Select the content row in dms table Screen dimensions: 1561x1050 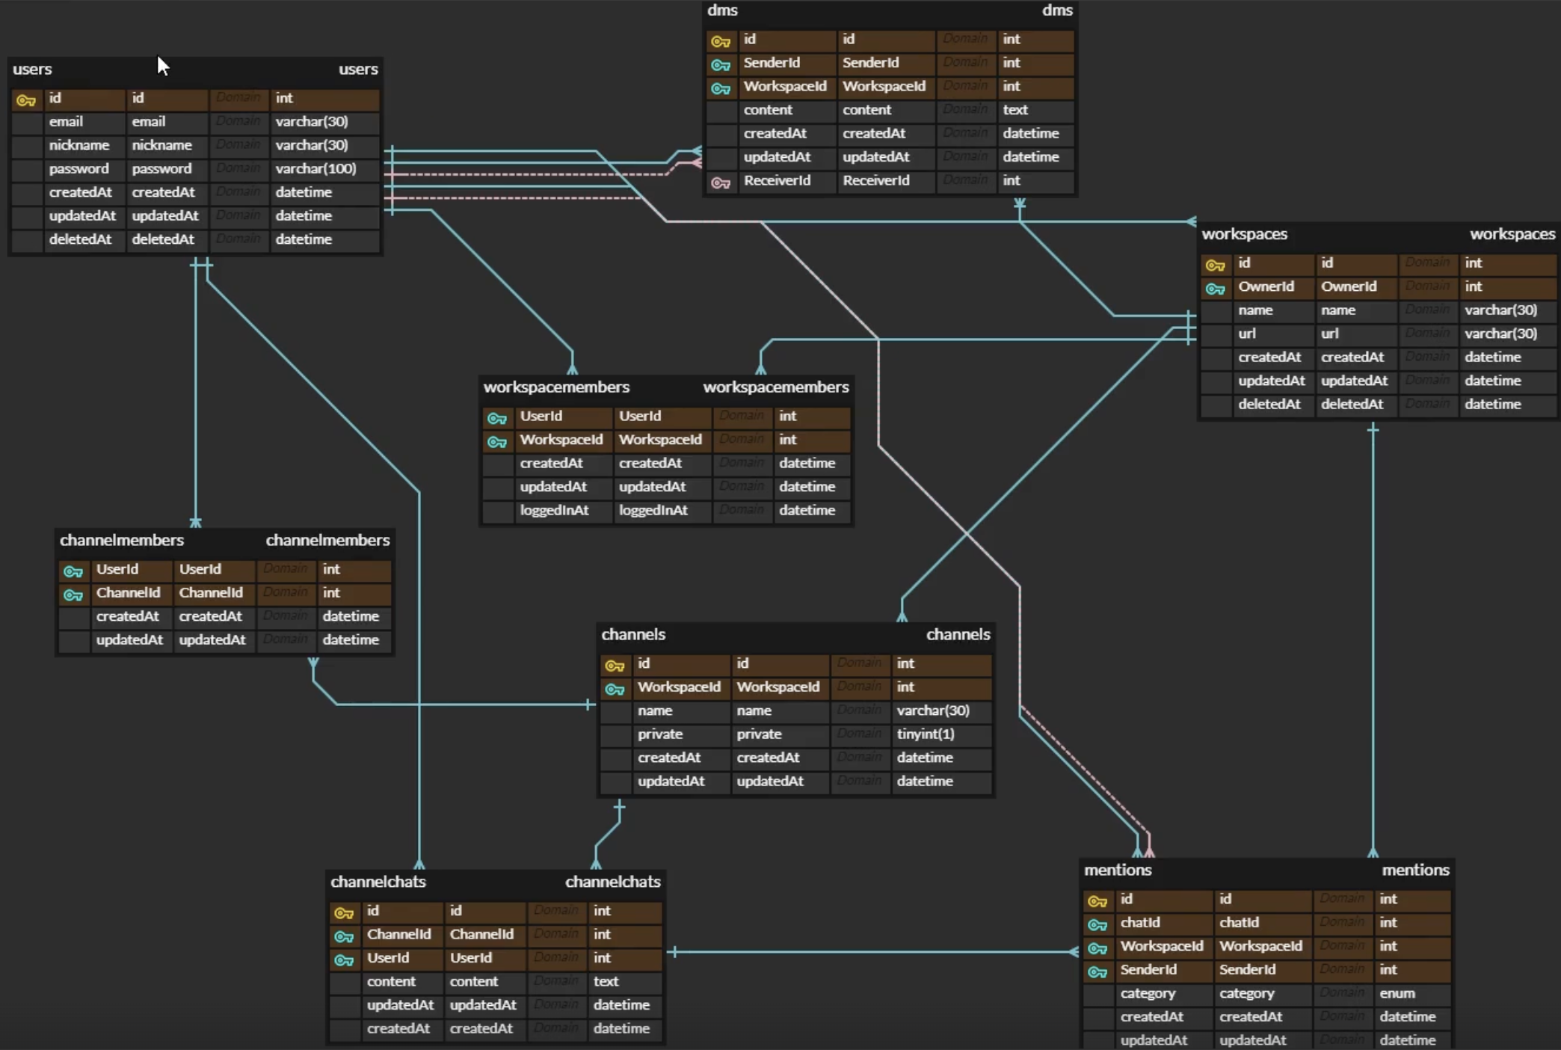pyautogui.click(x=768, y=110)
